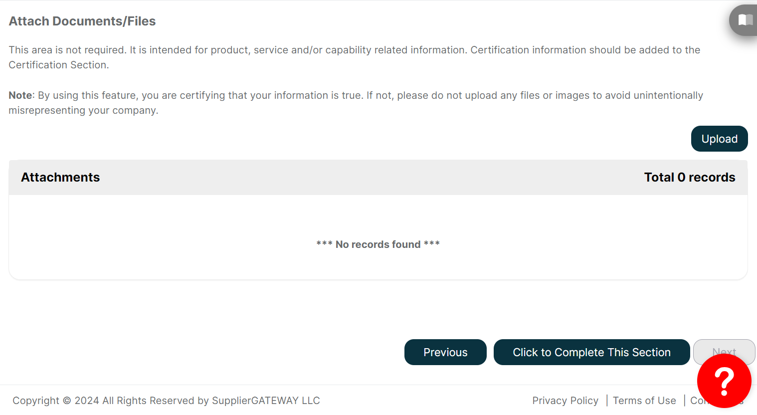Click the copyright symbol in the footer
This screenshot has height=415, width=757.
(67, 401)
